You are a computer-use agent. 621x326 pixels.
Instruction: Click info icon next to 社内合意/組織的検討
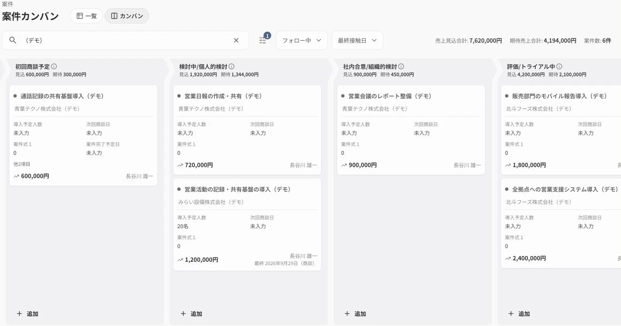(401, 67)
